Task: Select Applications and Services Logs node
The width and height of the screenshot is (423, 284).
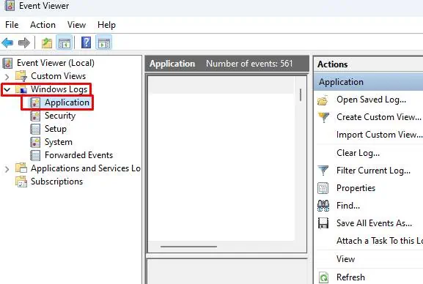Action: (x=86, y=168)
